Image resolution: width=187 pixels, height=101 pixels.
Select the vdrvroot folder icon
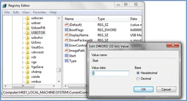pyautogui.click(x=28, y=52)
